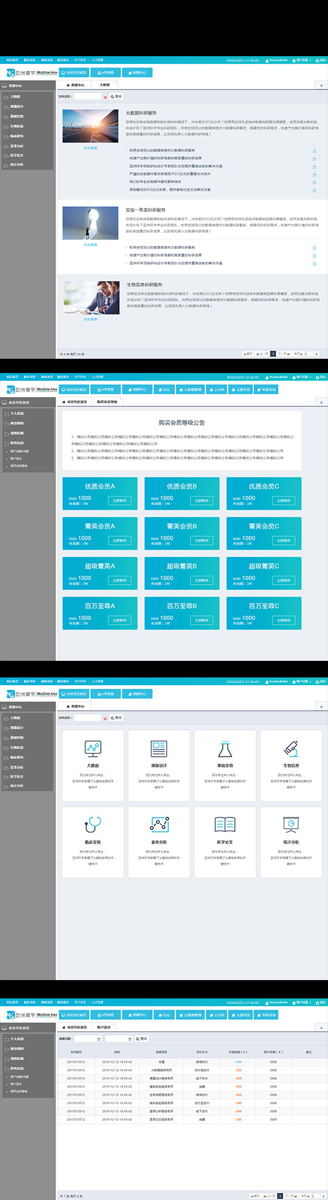Switch to the 账户流水 tab
Viewport: 328px width, 1200px height.
[104, 1027]
